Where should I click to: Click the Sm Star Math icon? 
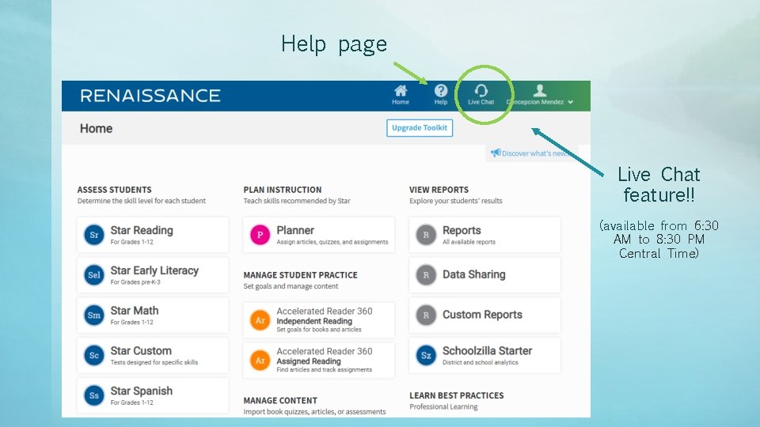coord(94,316)
